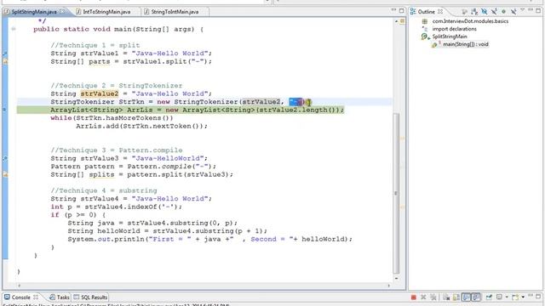Terminate the running program with red stop icon
The width and height of the screenshot is (545, 306).
pyautogui.click(x=413, y=297)
